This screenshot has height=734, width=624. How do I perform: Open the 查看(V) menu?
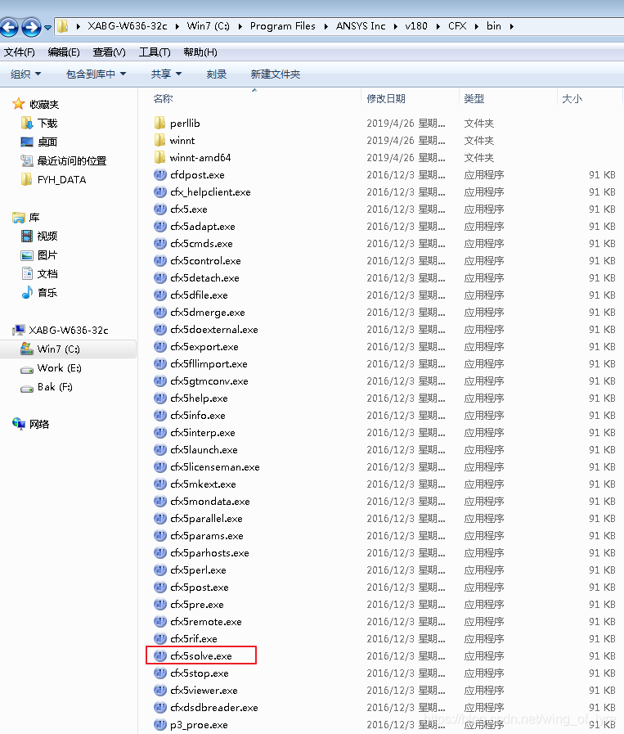[x=109, y=52]
